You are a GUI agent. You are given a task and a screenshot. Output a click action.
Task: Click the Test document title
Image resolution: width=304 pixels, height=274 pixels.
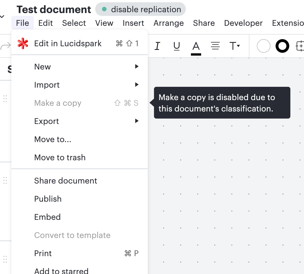click(54, 9)
